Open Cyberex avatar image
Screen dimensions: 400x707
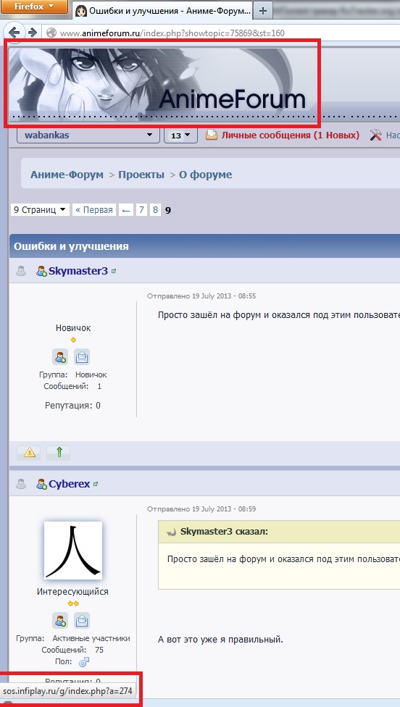coord(73,550)
